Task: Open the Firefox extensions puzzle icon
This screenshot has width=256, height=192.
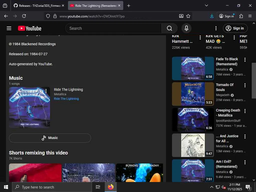Action: [x=241, y=16]
